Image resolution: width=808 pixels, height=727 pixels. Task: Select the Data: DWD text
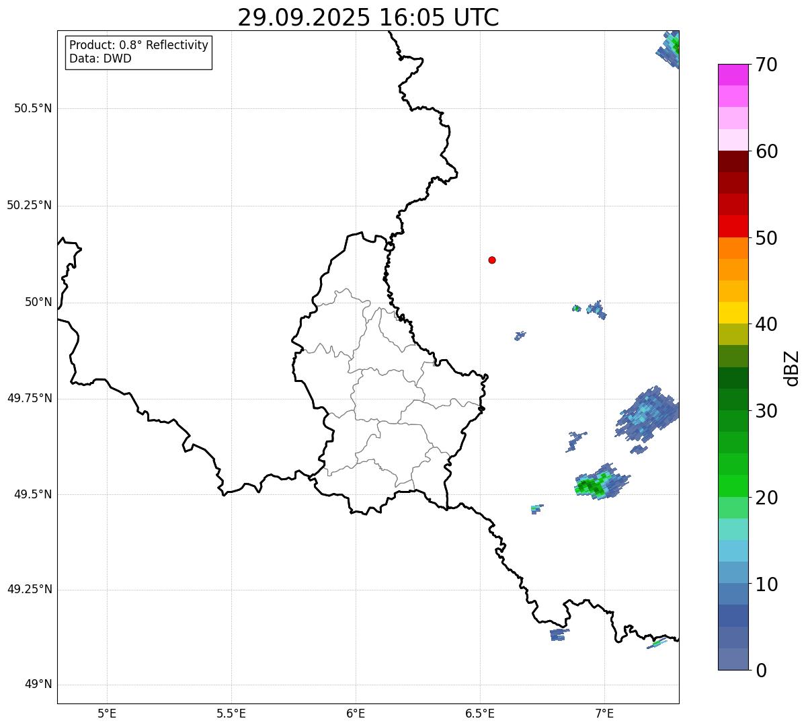100,59
